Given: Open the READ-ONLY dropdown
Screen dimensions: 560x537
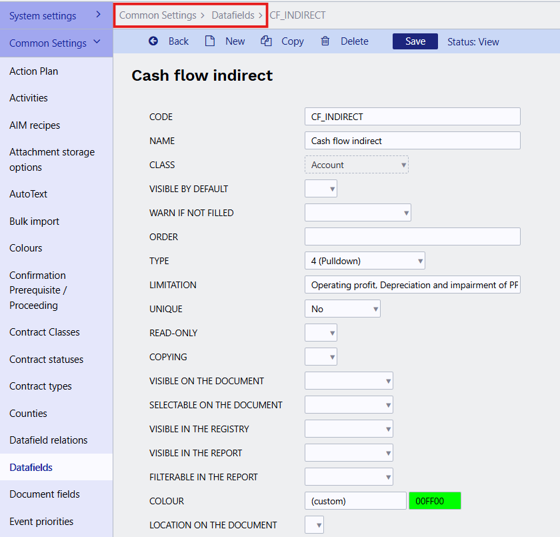Looking at the screenshot, I should click(x=321, y=333).
